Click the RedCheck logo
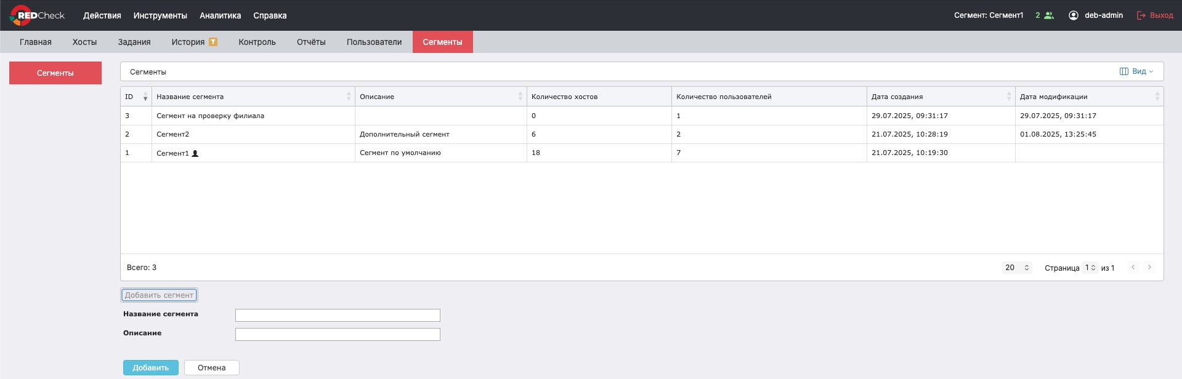The height and width of the screenshot is (379, 1182). click(38, 15)
